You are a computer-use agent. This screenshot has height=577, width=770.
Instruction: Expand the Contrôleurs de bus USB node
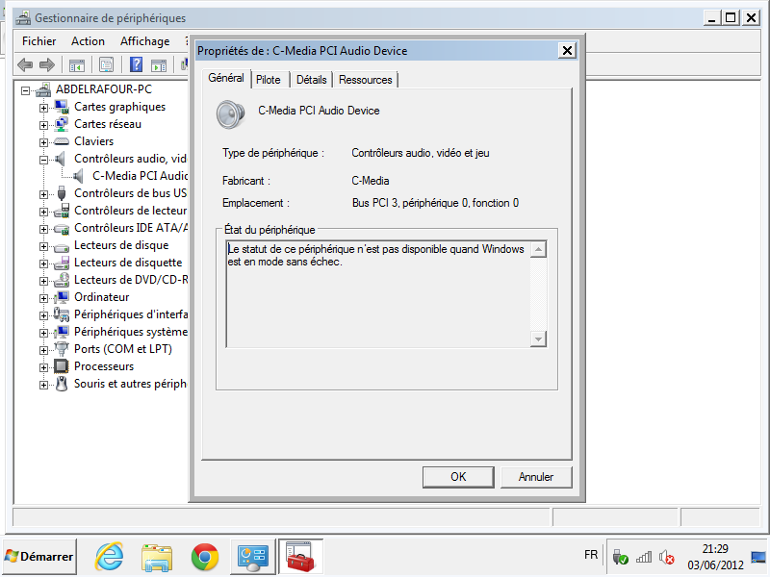coord(43,194)
